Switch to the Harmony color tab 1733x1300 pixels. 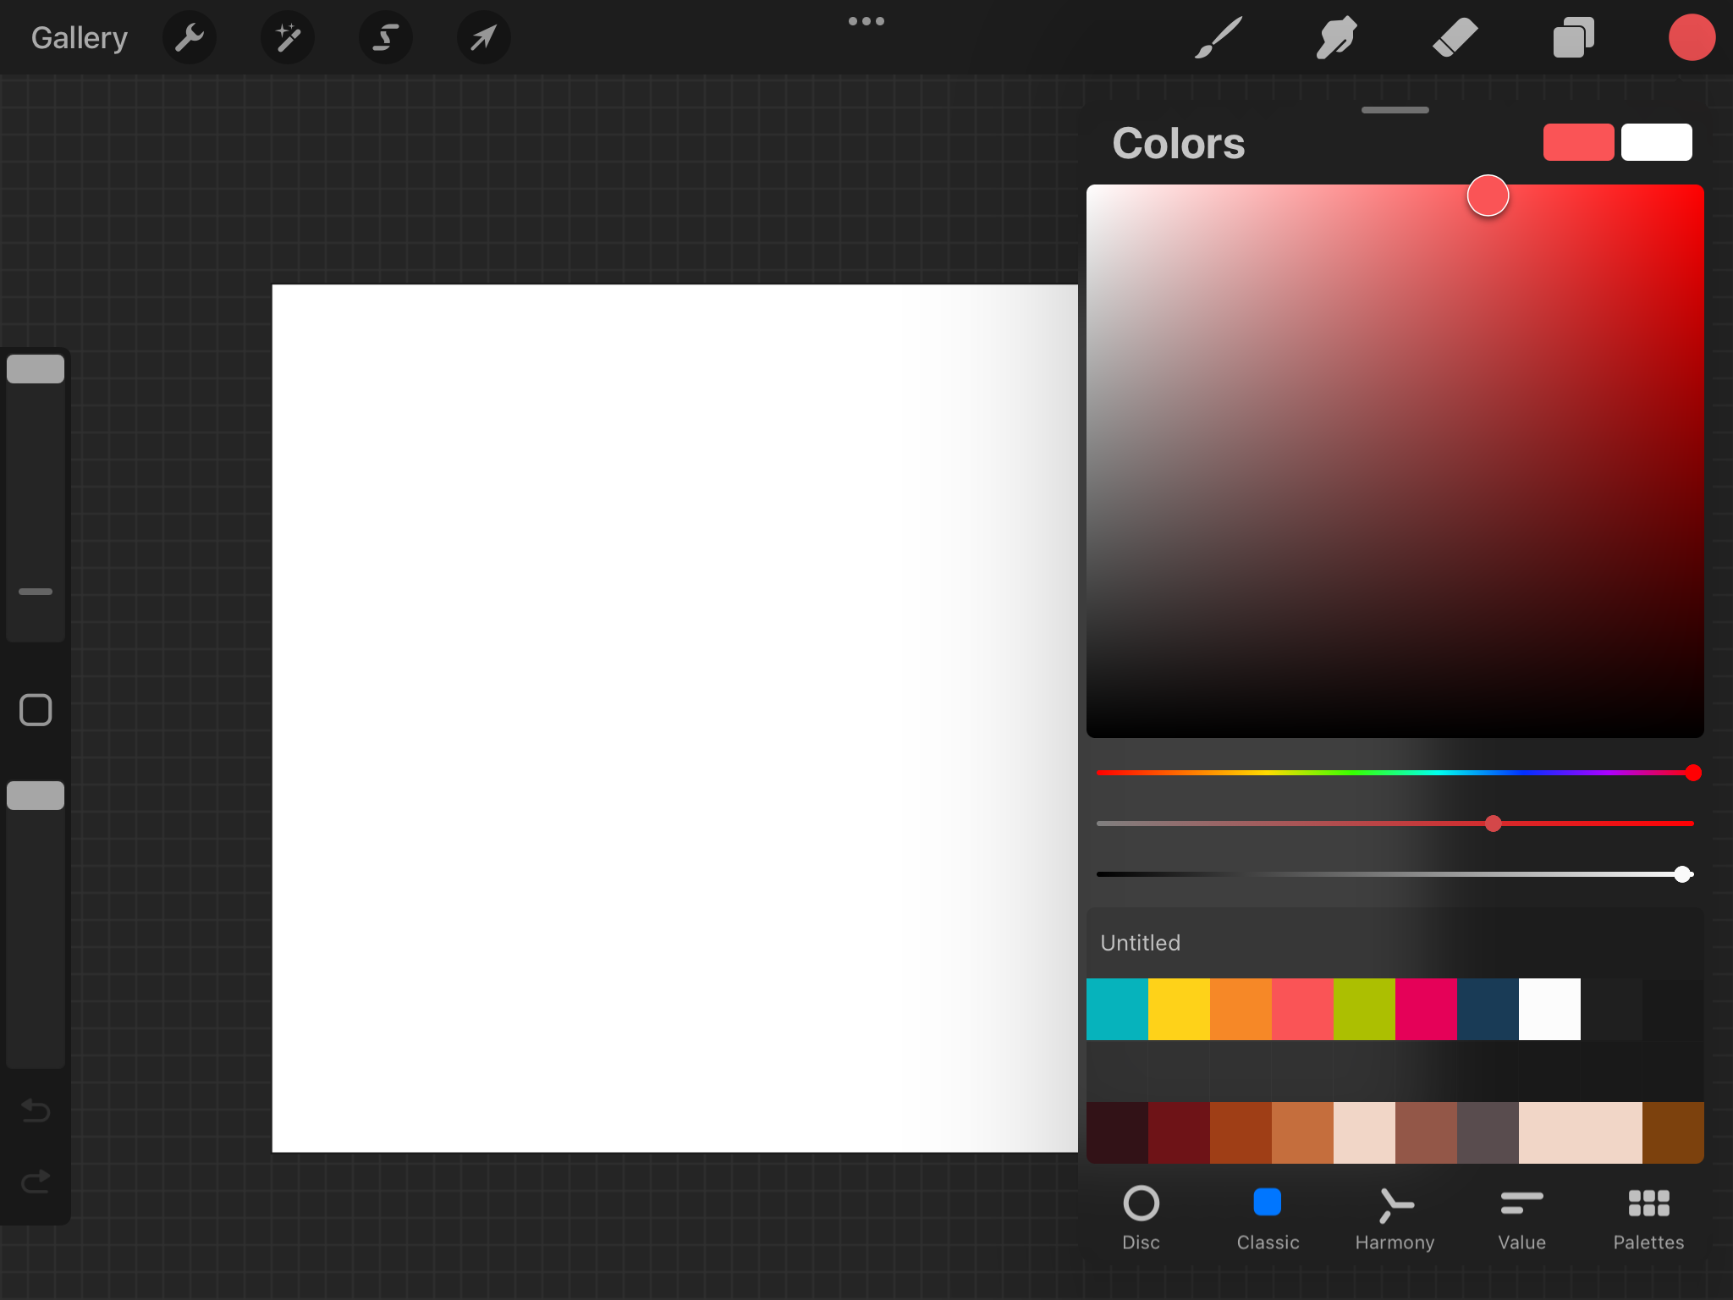click(x=1395, y=1218)
